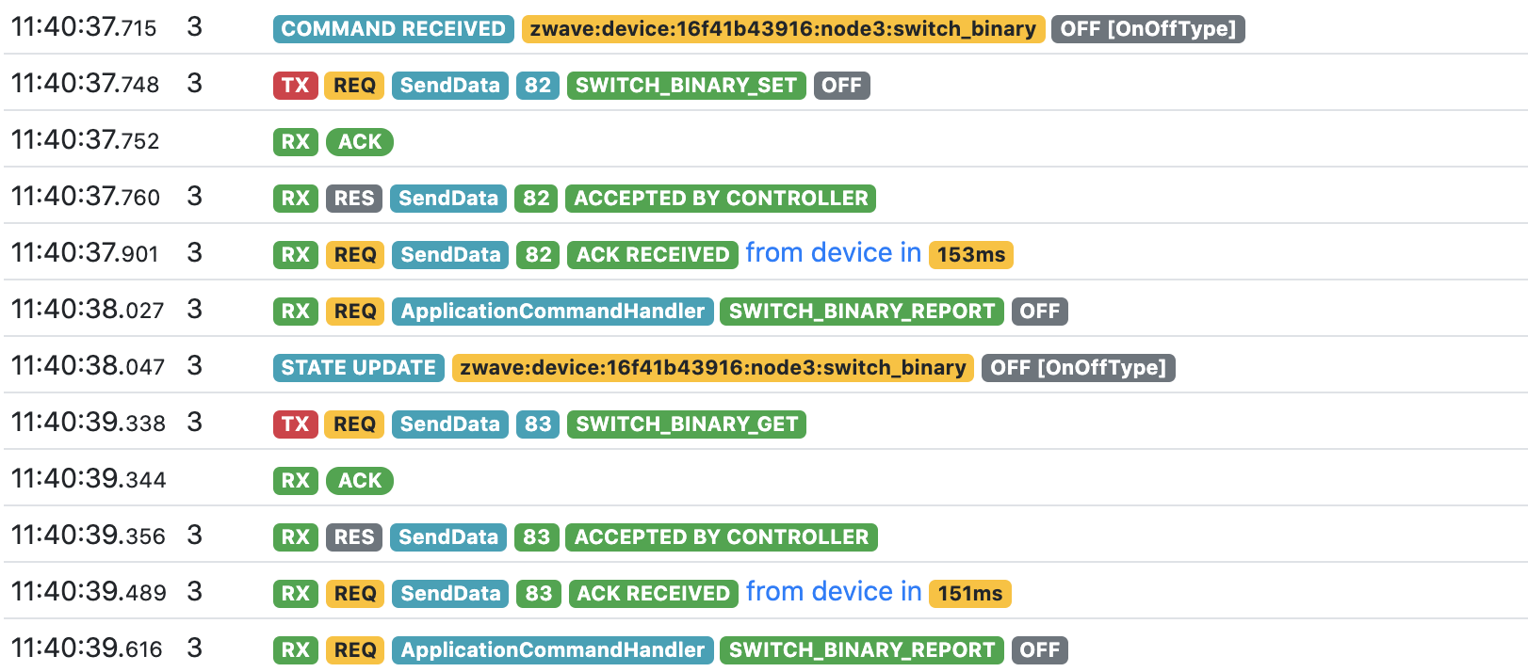Click the gray RES badge in callback 83 row
The image size is (1528, 672).
tap(354, 537)
